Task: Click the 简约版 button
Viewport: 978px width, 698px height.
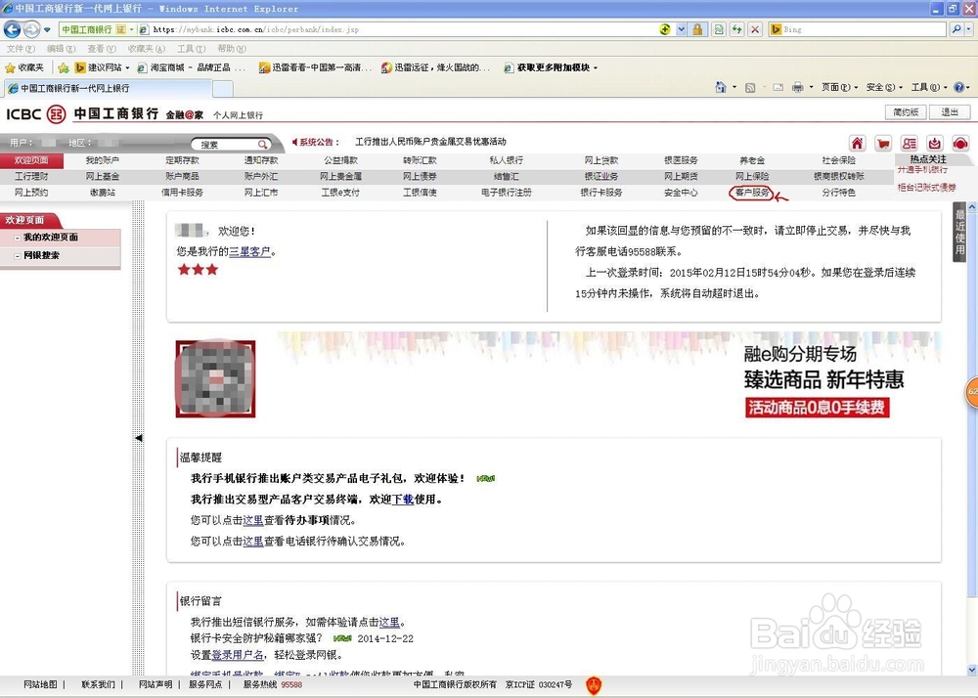Action: tap(906, 112)
